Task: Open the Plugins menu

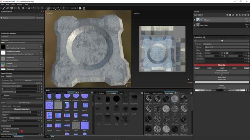Action: (x=20, y=5)
